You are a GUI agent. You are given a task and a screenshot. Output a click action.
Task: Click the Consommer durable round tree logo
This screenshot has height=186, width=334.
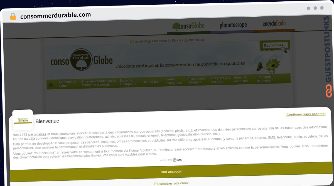pos(81,59)
